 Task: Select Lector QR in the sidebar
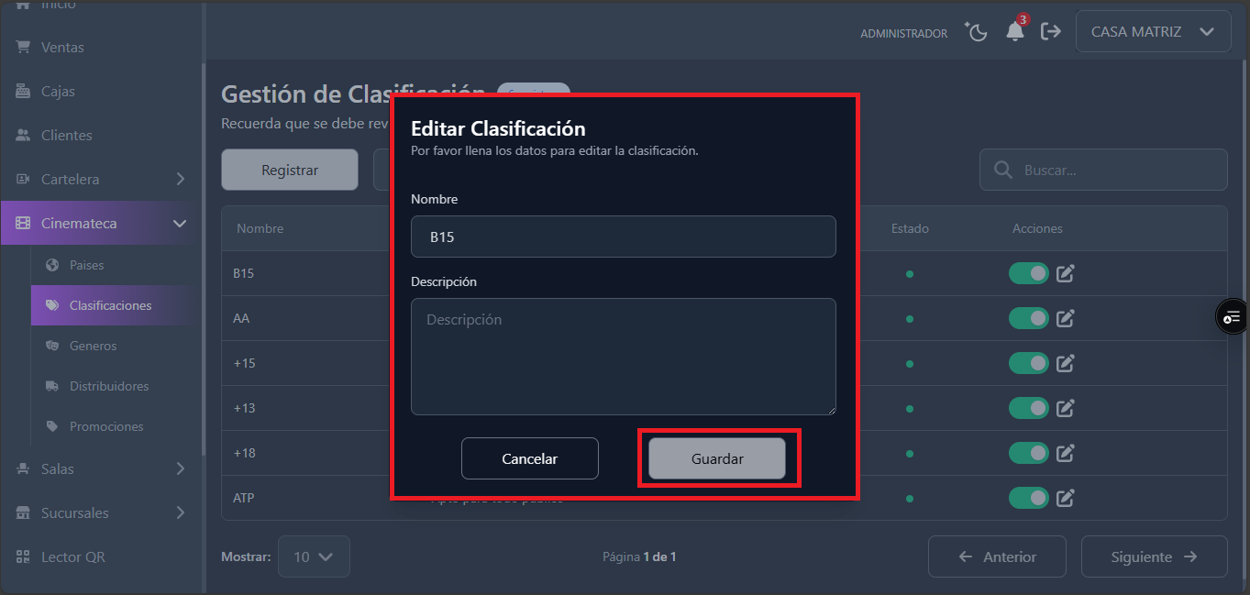pos(71,556)
